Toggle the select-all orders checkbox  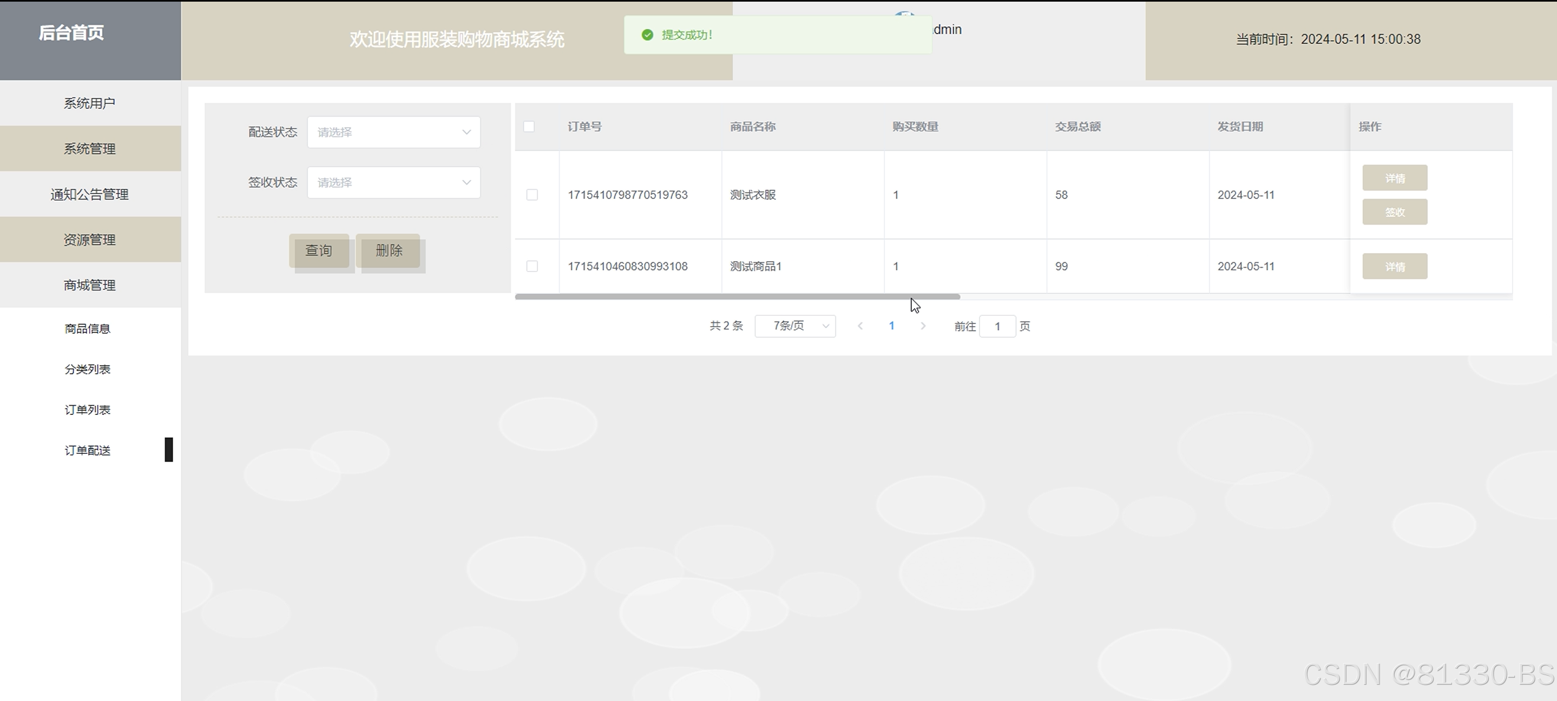click(529, 127)
